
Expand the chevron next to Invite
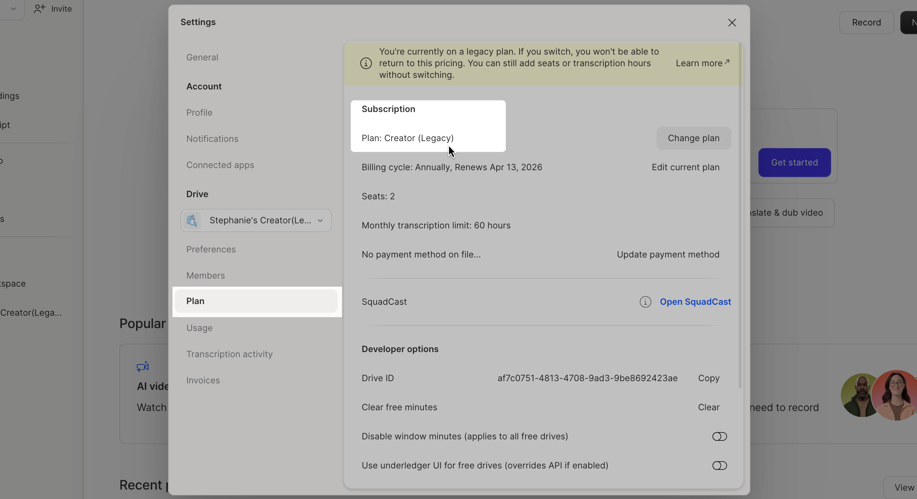click(x=13, y=9)
